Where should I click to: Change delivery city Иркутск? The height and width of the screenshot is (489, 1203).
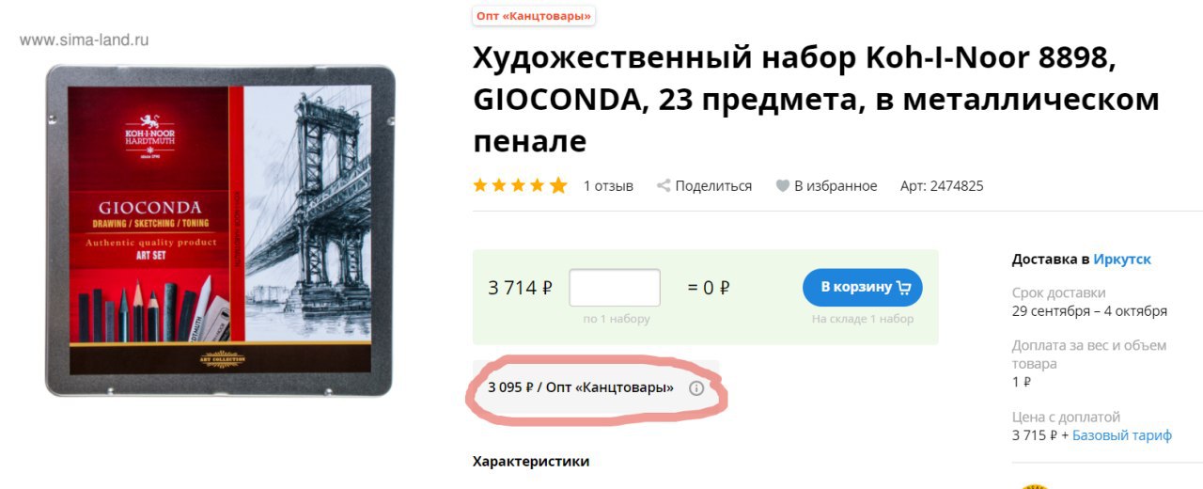click(1122, 260)
